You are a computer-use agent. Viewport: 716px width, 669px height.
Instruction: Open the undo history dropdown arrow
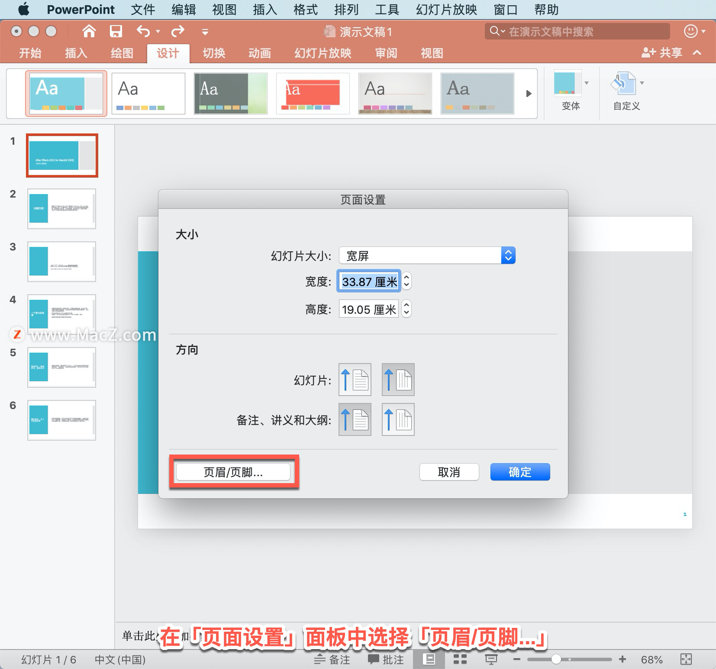coord(158,32)
